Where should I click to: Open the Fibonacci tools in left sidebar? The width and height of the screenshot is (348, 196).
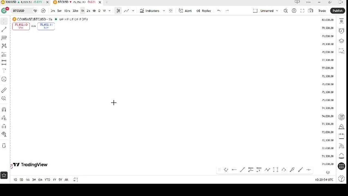click(x=4, y=38)
